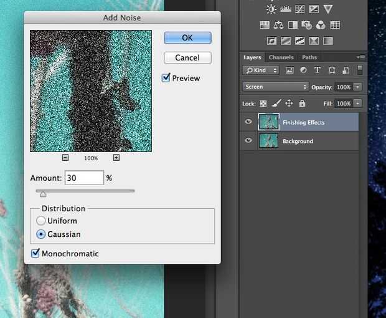Uncheck the Monochromatic option
The width and height of the screenshot is (386, 318).
(x=35, y=253)
